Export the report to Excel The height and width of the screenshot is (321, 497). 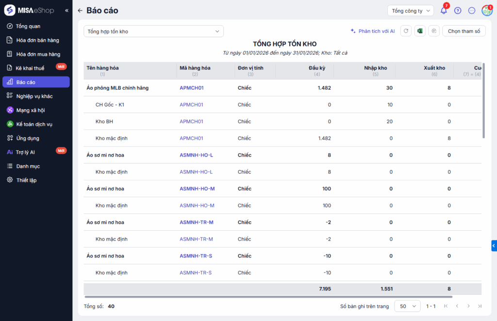pos(420,31)
